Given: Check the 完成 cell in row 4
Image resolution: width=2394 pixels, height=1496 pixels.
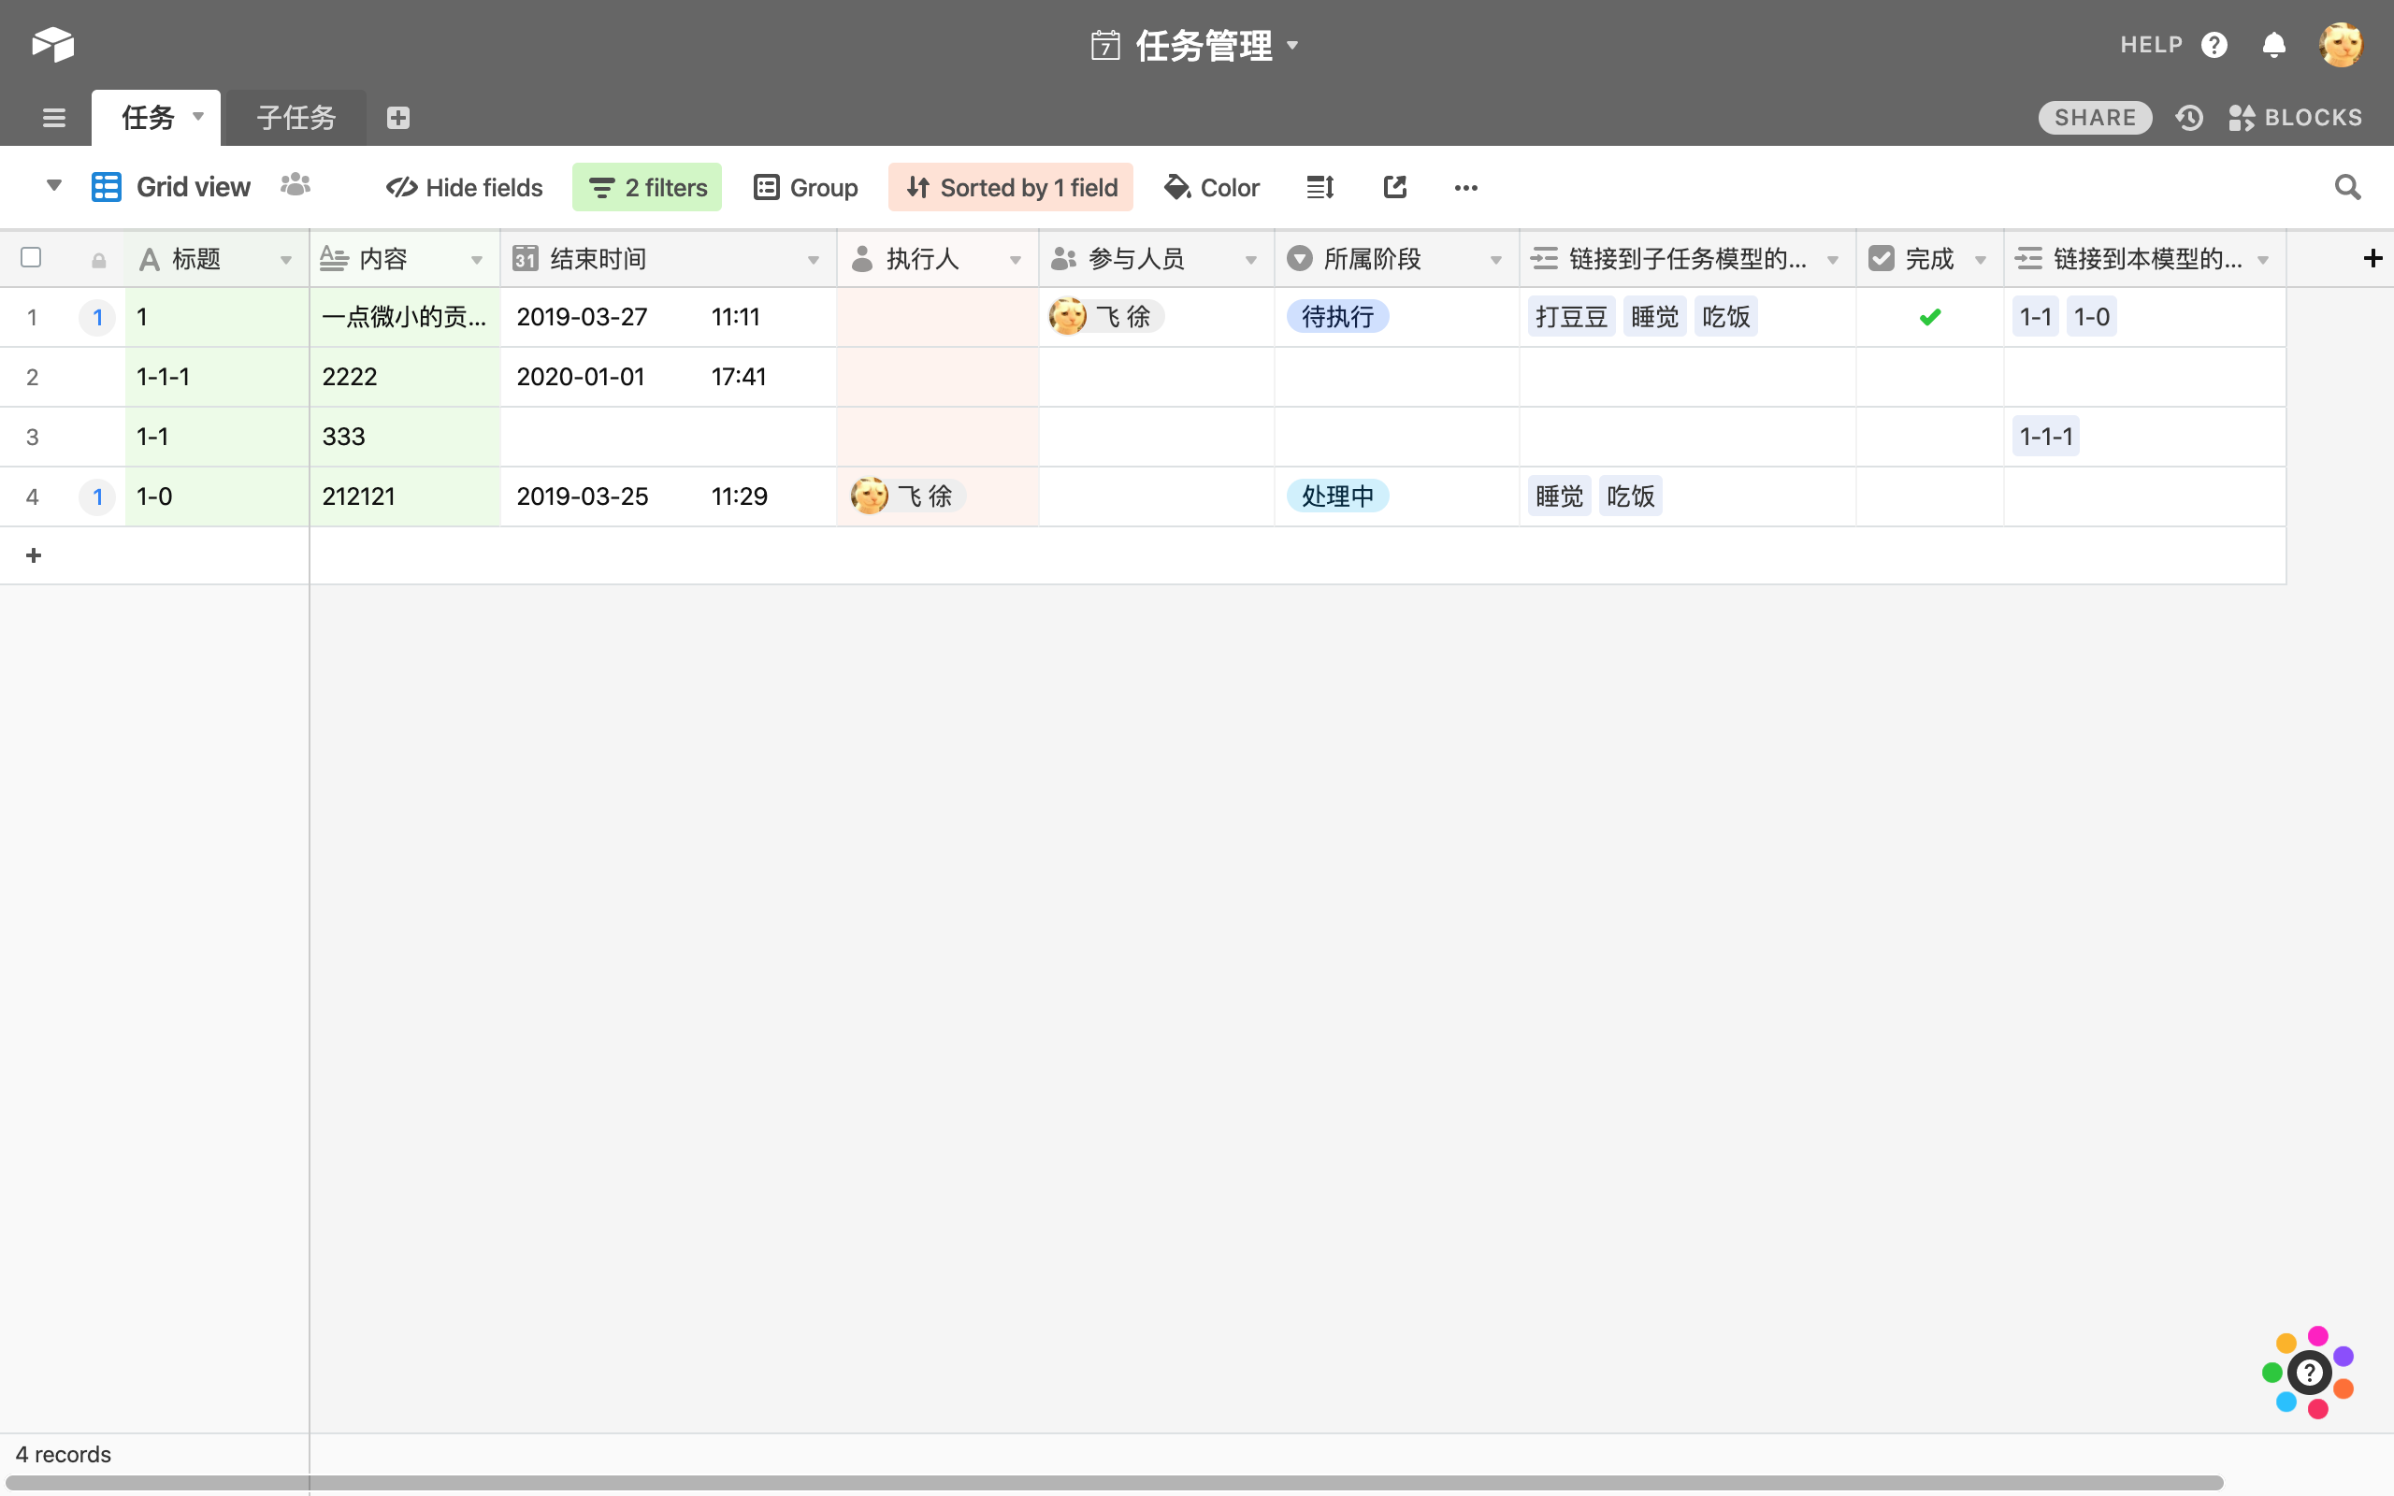Looking at the screenshot, I should click(x=1929, y=496).
